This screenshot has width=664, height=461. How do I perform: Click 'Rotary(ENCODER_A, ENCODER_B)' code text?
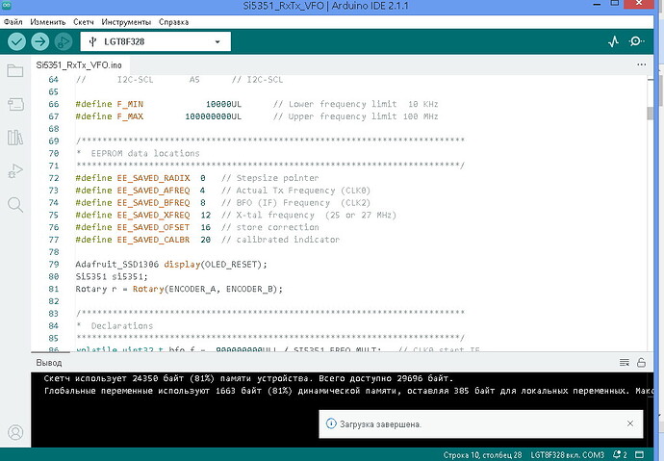[x=205, y=289]
